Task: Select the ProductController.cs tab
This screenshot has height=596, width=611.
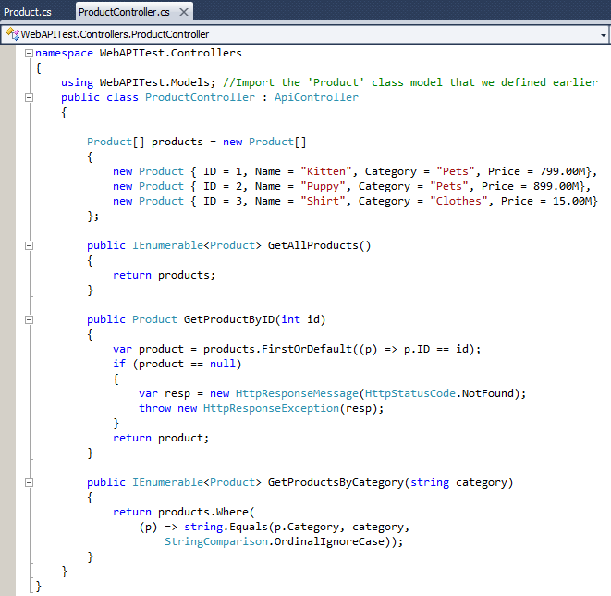Action: (122, 12)
